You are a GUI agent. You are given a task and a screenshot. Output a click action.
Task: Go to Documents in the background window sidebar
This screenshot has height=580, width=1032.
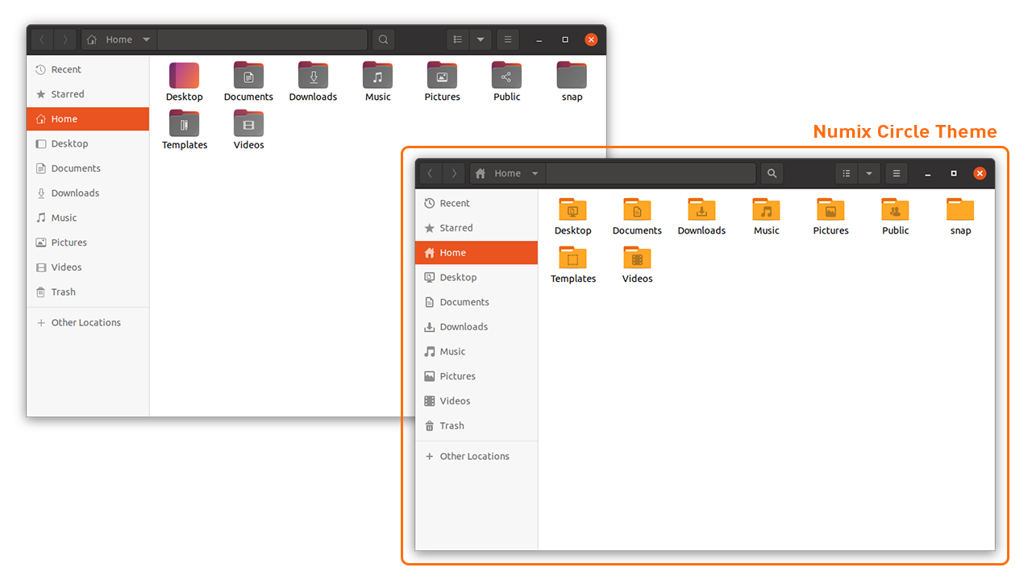point(88,168)
